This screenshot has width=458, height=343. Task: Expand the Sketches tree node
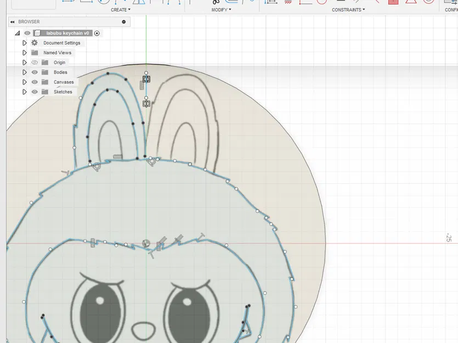[25, 92]
